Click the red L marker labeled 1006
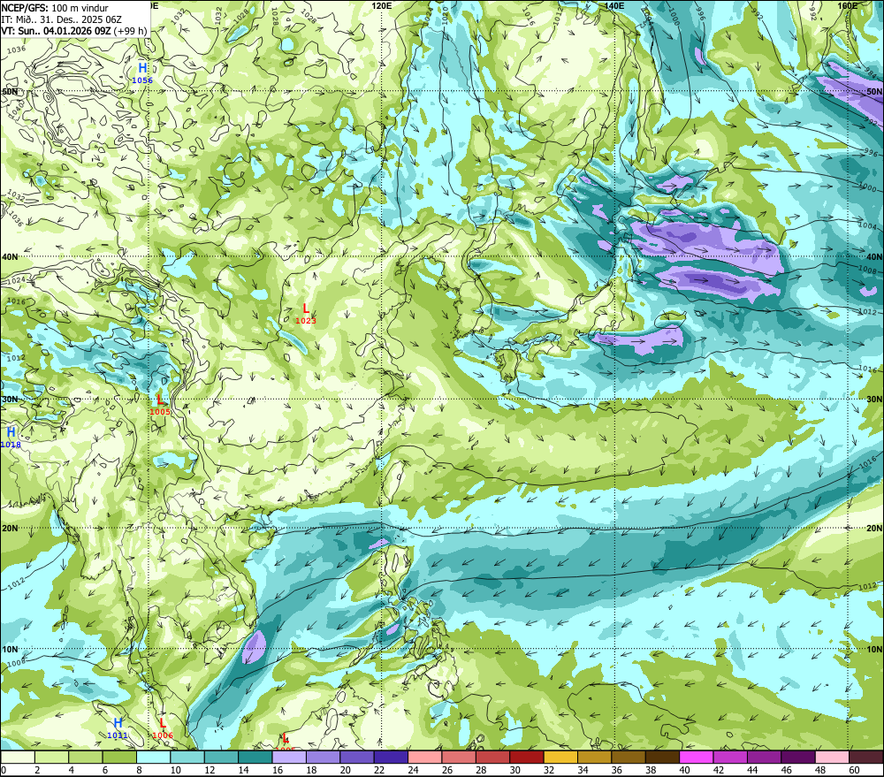 pyautogui.click(x=163, y=723)
